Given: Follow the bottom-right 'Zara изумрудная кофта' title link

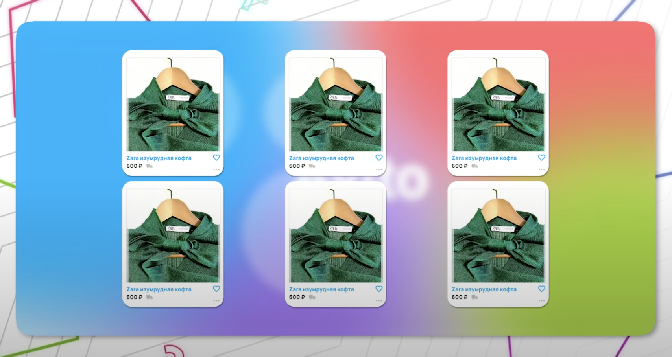Looking at the screenshot, I should click(484, 289).
